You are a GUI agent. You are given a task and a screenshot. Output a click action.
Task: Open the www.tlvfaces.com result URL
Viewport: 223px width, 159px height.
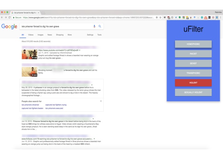57,139
